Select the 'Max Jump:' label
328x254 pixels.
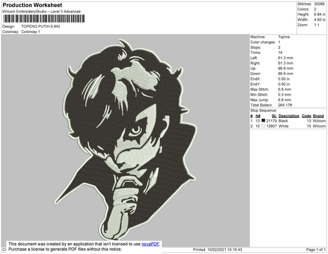[x=260, y=100]
